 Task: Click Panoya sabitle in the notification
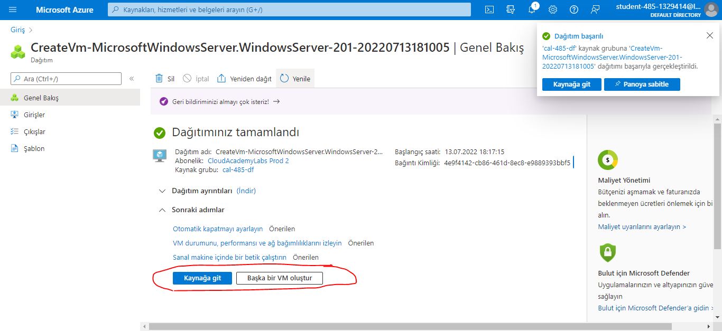(642, 84)
